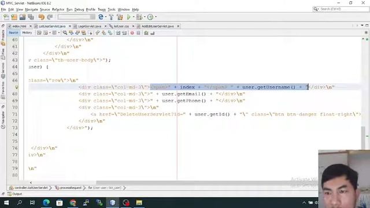Image resolution: width=370 pixels, height=208 pixels.
Task: Undo the last edit using toolbar icon
Action: click(x=41, y=17)
